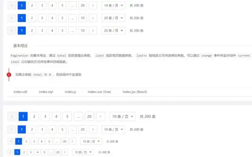
Task: Go to page 4 in second-smallest pagination row
Action: tap(42, 141)
